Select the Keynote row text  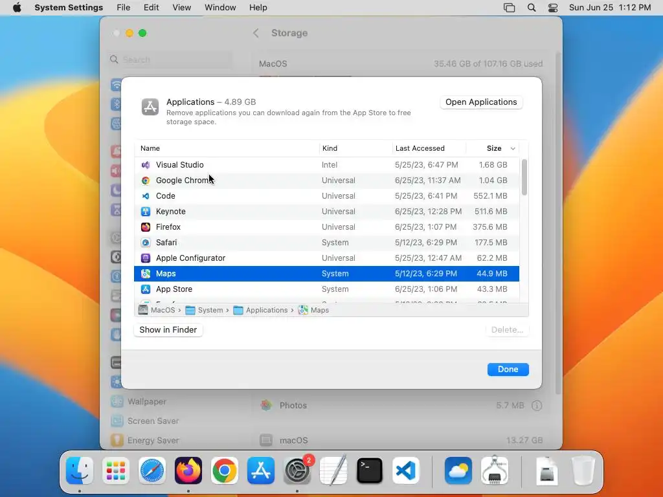click(171, 212)
